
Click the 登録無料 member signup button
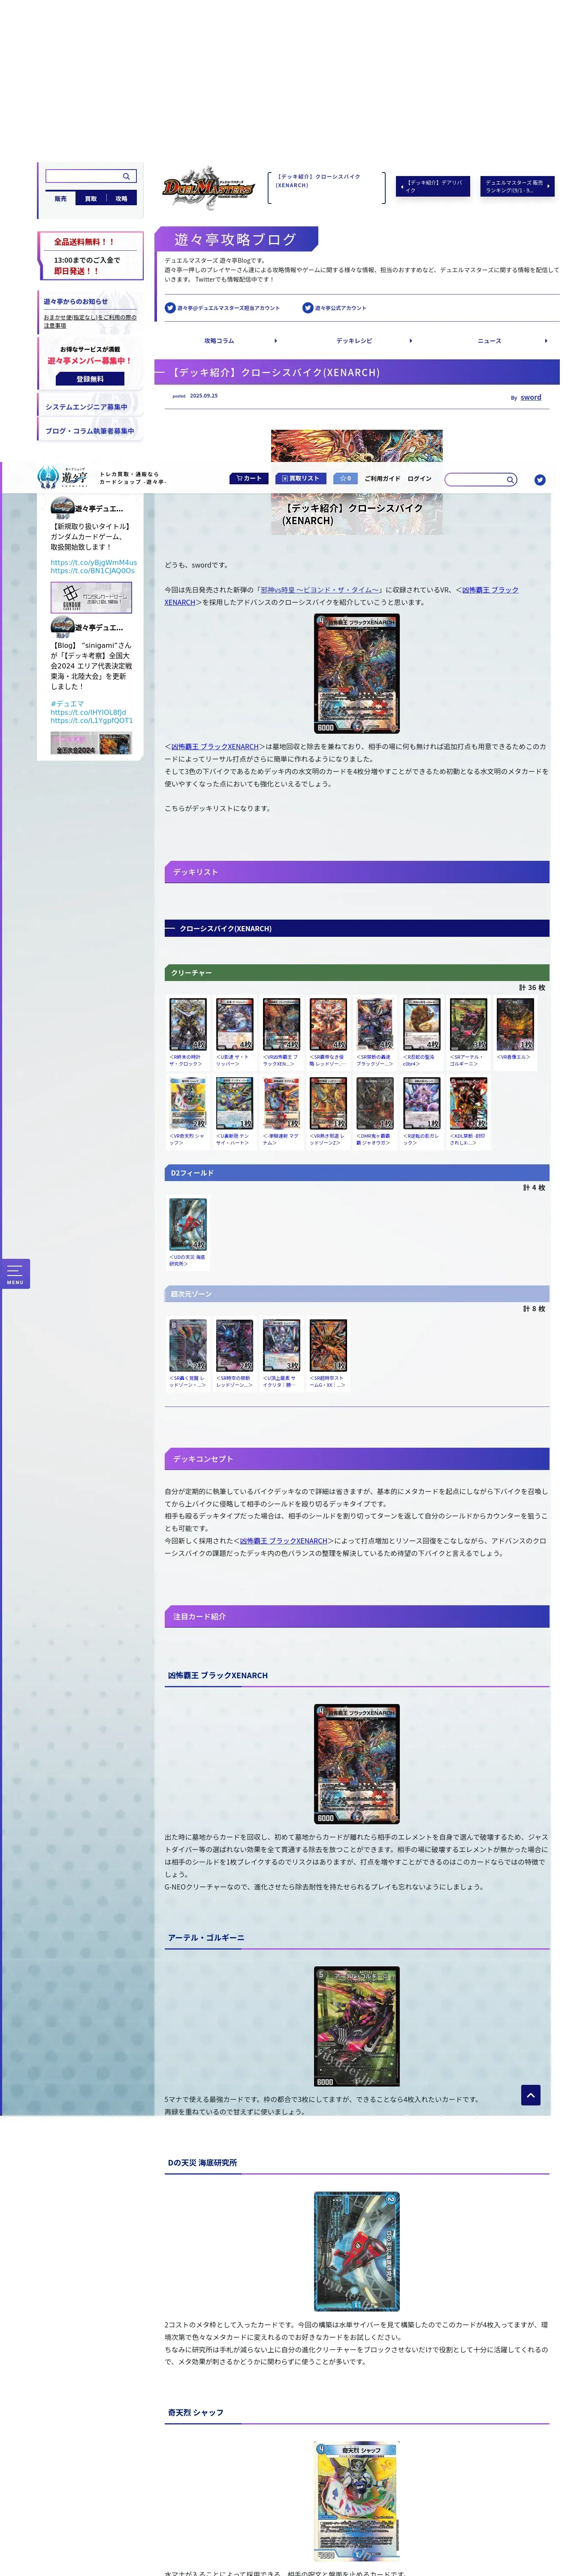tap(90, 379)
